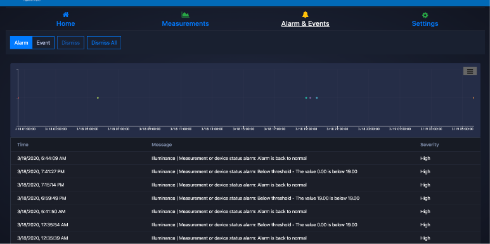Click the Settings gear icon
The height and width of the screenshot is (244, 490).
coord(425,15)
